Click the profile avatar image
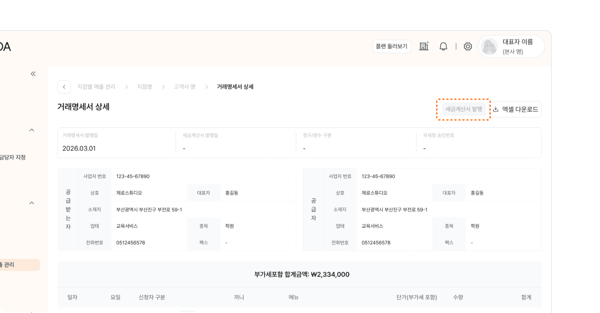The height and width of the screenshot is (313, 600). [x=490, y=46]
